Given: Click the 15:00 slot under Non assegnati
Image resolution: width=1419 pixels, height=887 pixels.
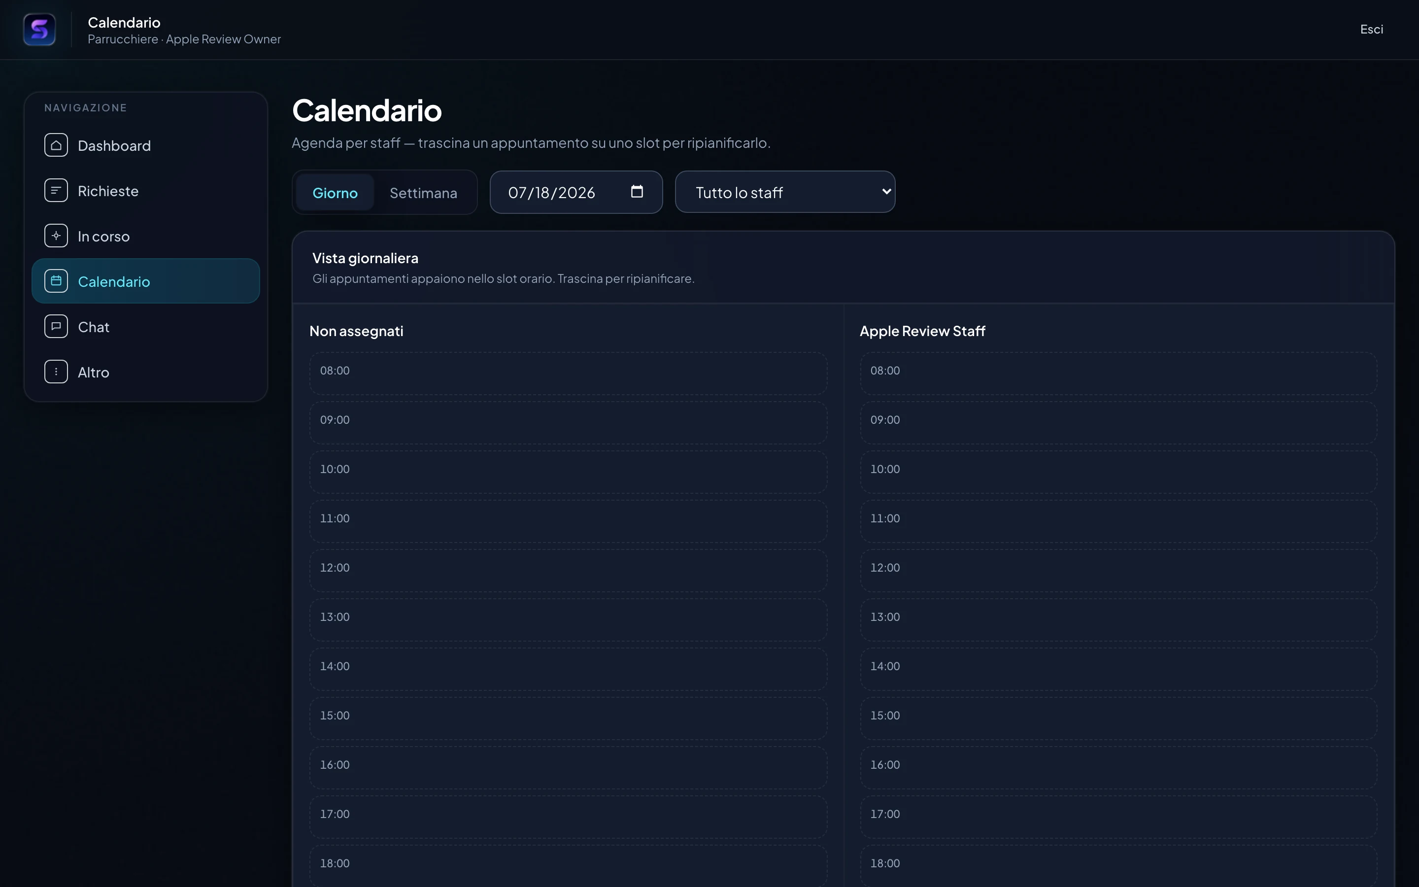Looking at the screenshot, I should 568,718.
